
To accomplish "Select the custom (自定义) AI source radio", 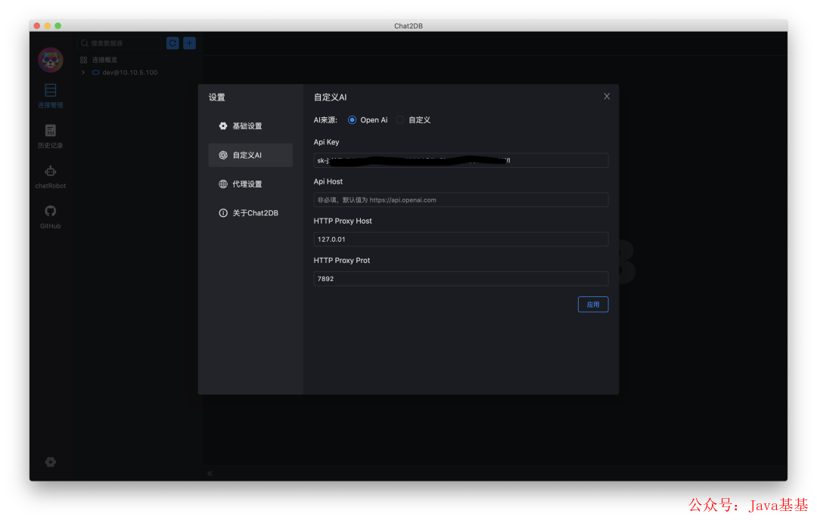I will pyautogui.click(x=400, y=120).
